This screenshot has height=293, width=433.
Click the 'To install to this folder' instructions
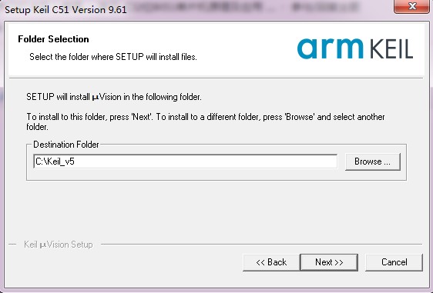pyautogui.click(x=206, y=122)
